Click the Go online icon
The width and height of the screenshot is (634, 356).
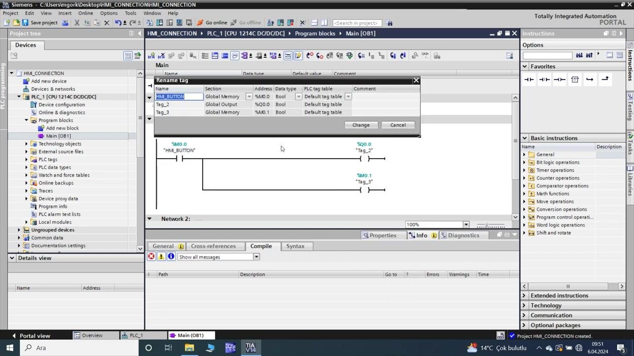(x=200, y=23)
